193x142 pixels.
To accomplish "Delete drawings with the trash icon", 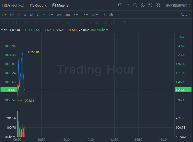I will tap(124, 22).
